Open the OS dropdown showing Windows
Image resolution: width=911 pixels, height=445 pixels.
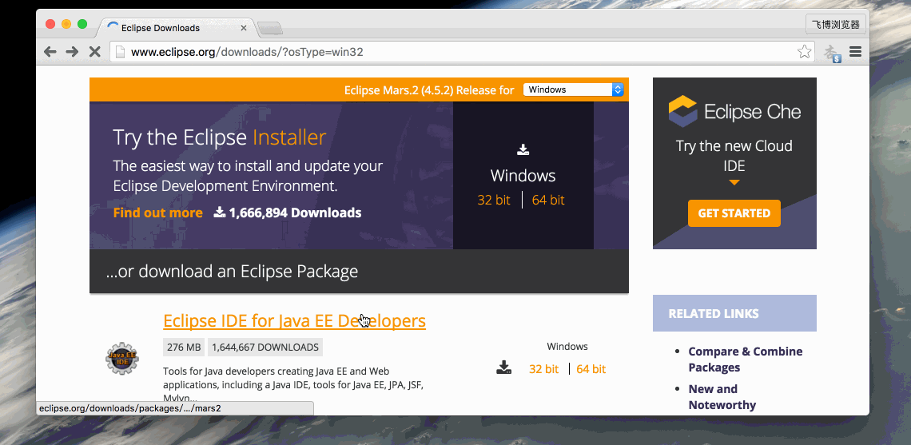click(573, 89)
